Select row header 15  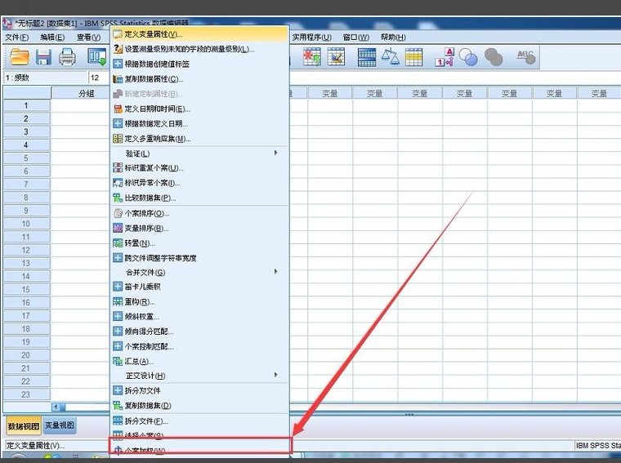click(26, 289)
